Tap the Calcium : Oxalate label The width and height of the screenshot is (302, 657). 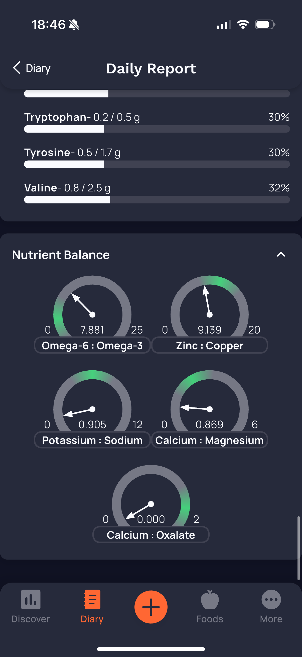[151, 534]
